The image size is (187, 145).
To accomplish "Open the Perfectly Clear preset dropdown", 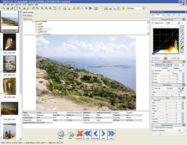I will point(179,65).
